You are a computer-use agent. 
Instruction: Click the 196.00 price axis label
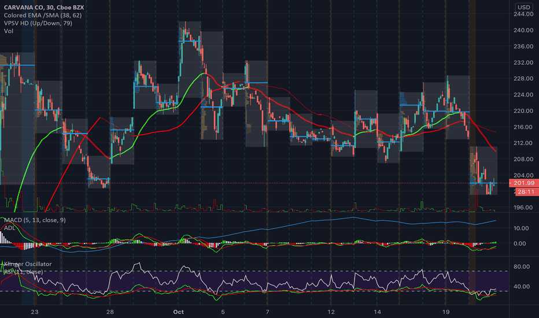[523, 208]
